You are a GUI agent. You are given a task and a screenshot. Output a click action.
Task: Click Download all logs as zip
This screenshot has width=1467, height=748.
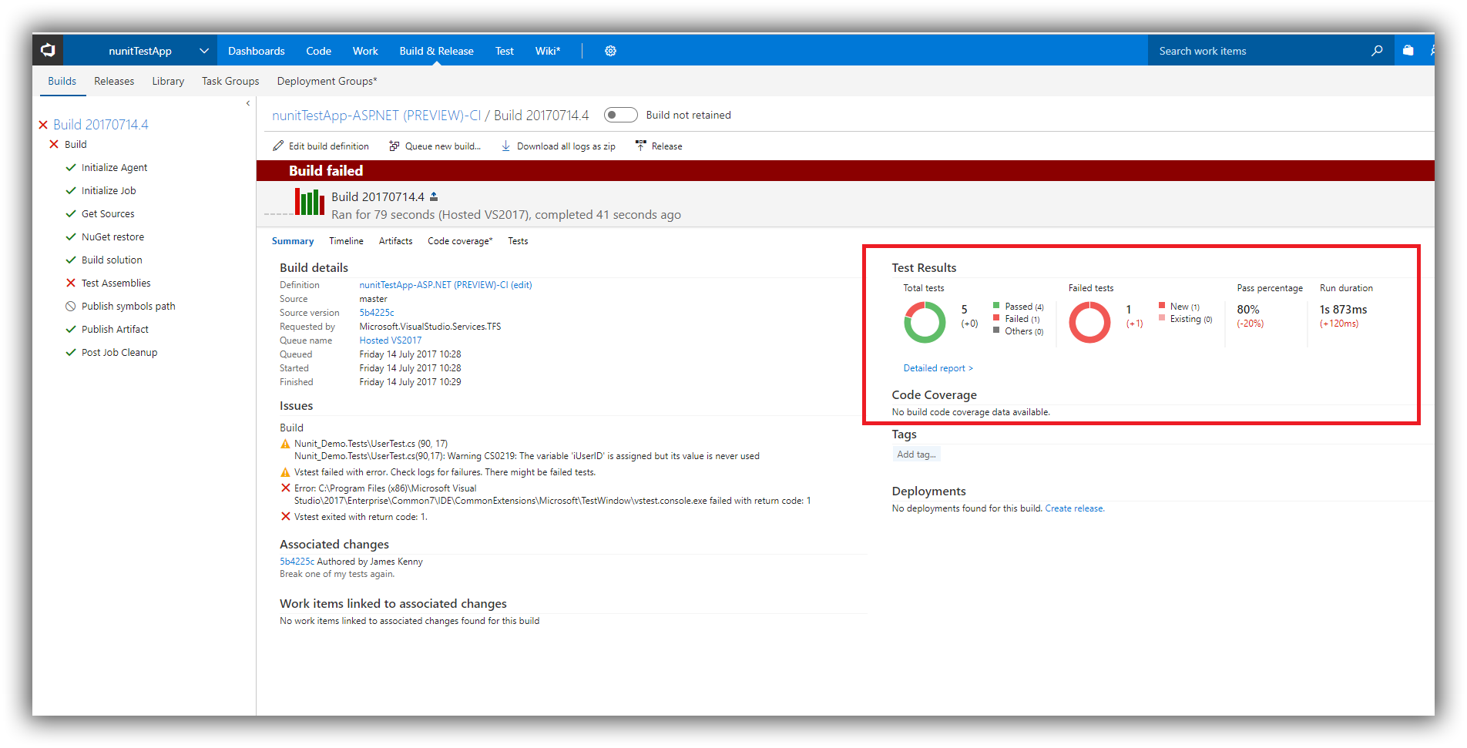(x=558, y=146)
